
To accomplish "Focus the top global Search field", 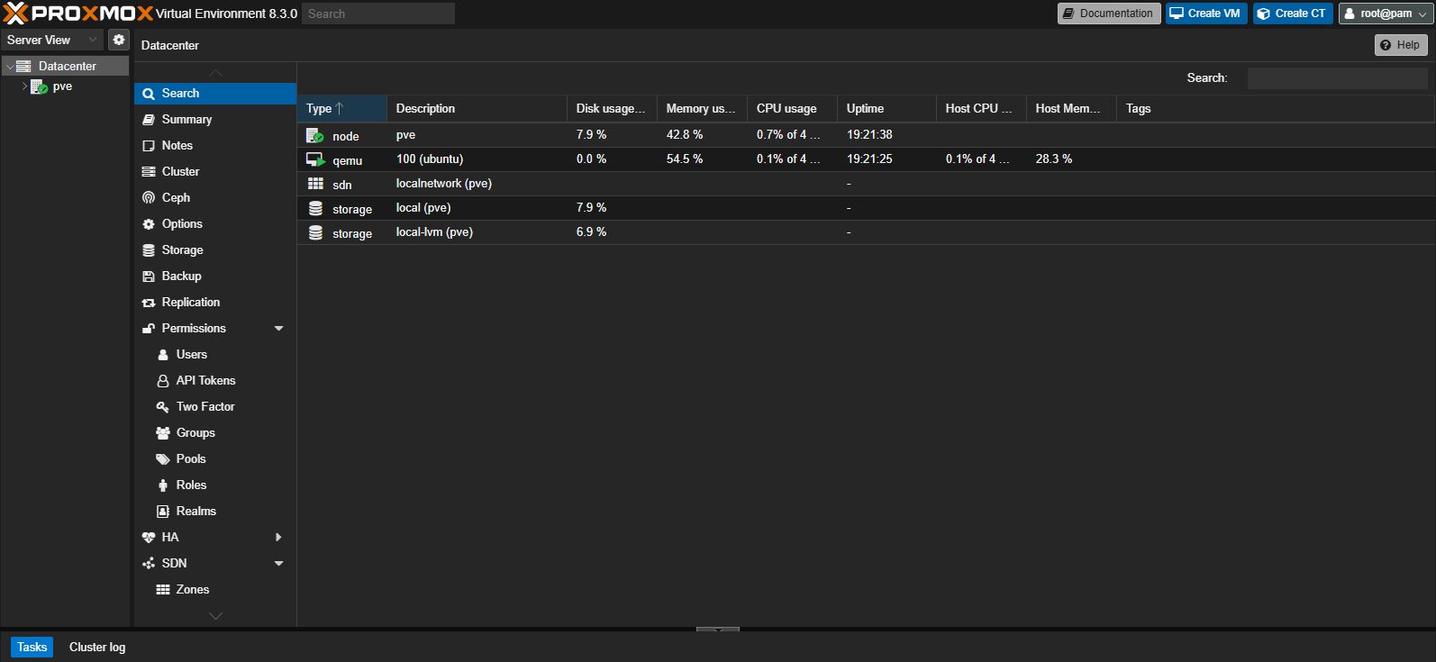I will [x=378, y=14].
